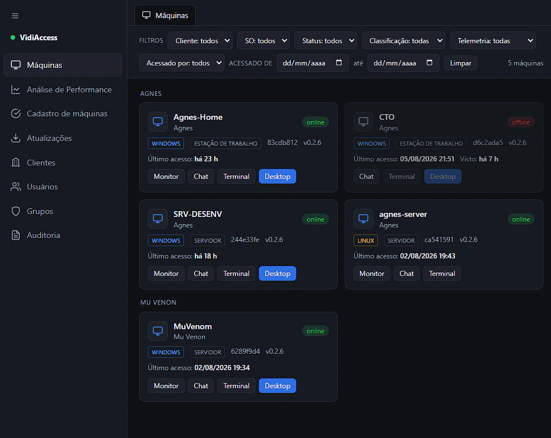Open calendar picker in first date field
This screenshot has width=551, height=438.
coord(339,63)
